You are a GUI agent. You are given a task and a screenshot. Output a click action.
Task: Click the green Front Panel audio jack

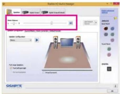coord(109,49)
